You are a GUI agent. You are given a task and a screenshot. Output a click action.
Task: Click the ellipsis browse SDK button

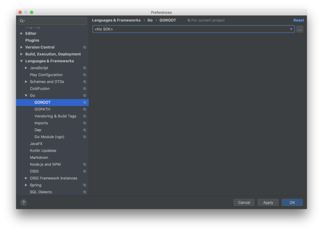point(300,29)
